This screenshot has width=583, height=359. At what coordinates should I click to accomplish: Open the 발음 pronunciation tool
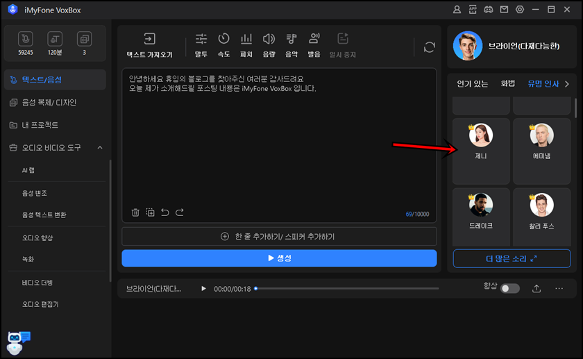coord(314,39)
